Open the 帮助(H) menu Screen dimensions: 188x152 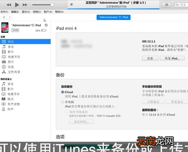[x=59, y=12]
